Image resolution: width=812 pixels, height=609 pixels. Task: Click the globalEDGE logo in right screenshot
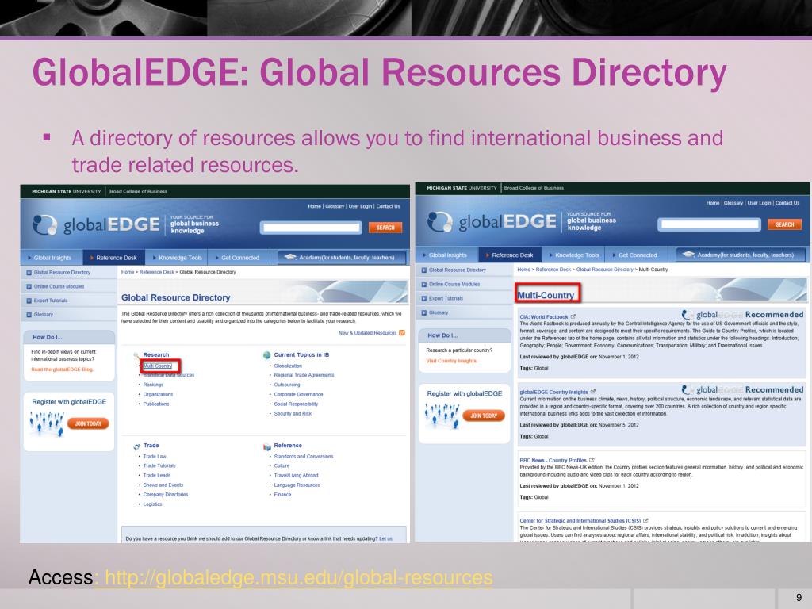coord(492,222)
